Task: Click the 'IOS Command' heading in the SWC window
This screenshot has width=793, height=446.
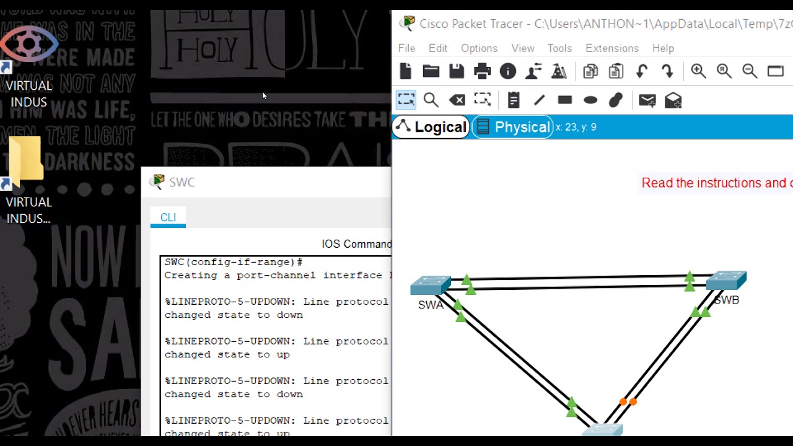Action: 356,244
